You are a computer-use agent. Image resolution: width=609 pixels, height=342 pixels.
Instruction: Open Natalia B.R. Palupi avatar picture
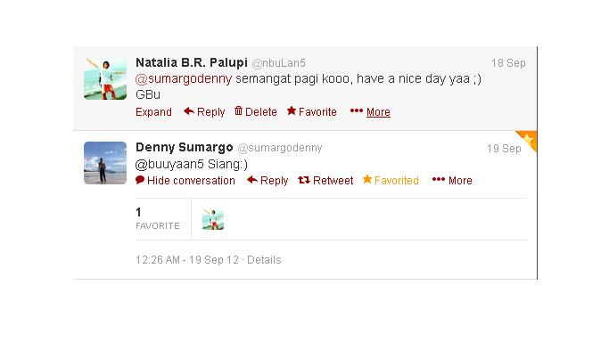coord(105,78)
